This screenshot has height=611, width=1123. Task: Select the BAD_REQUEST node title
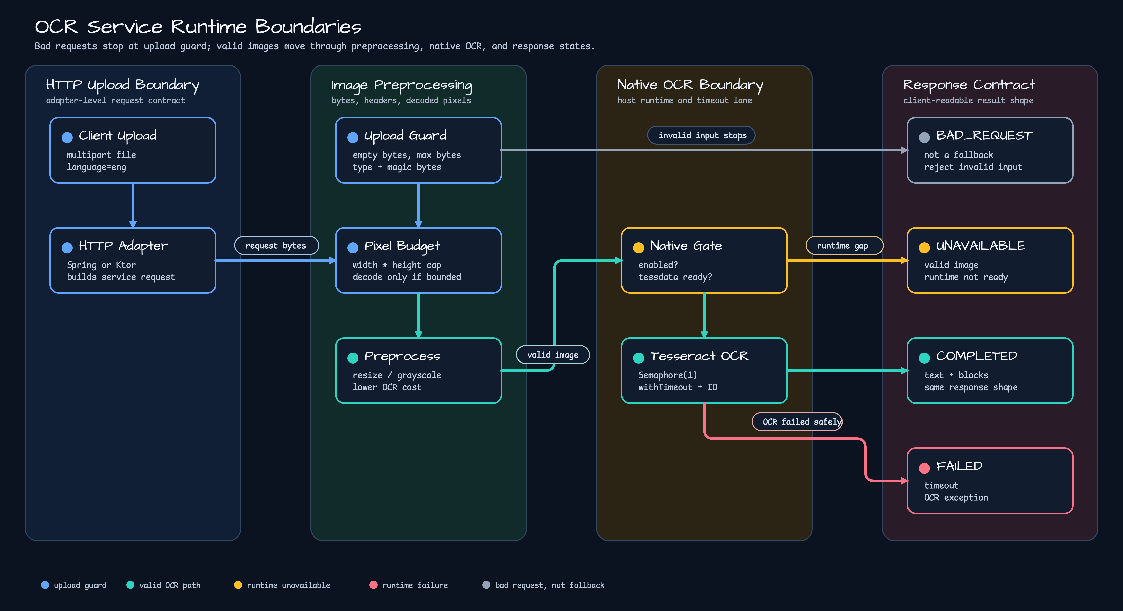[x=984, y=136]
